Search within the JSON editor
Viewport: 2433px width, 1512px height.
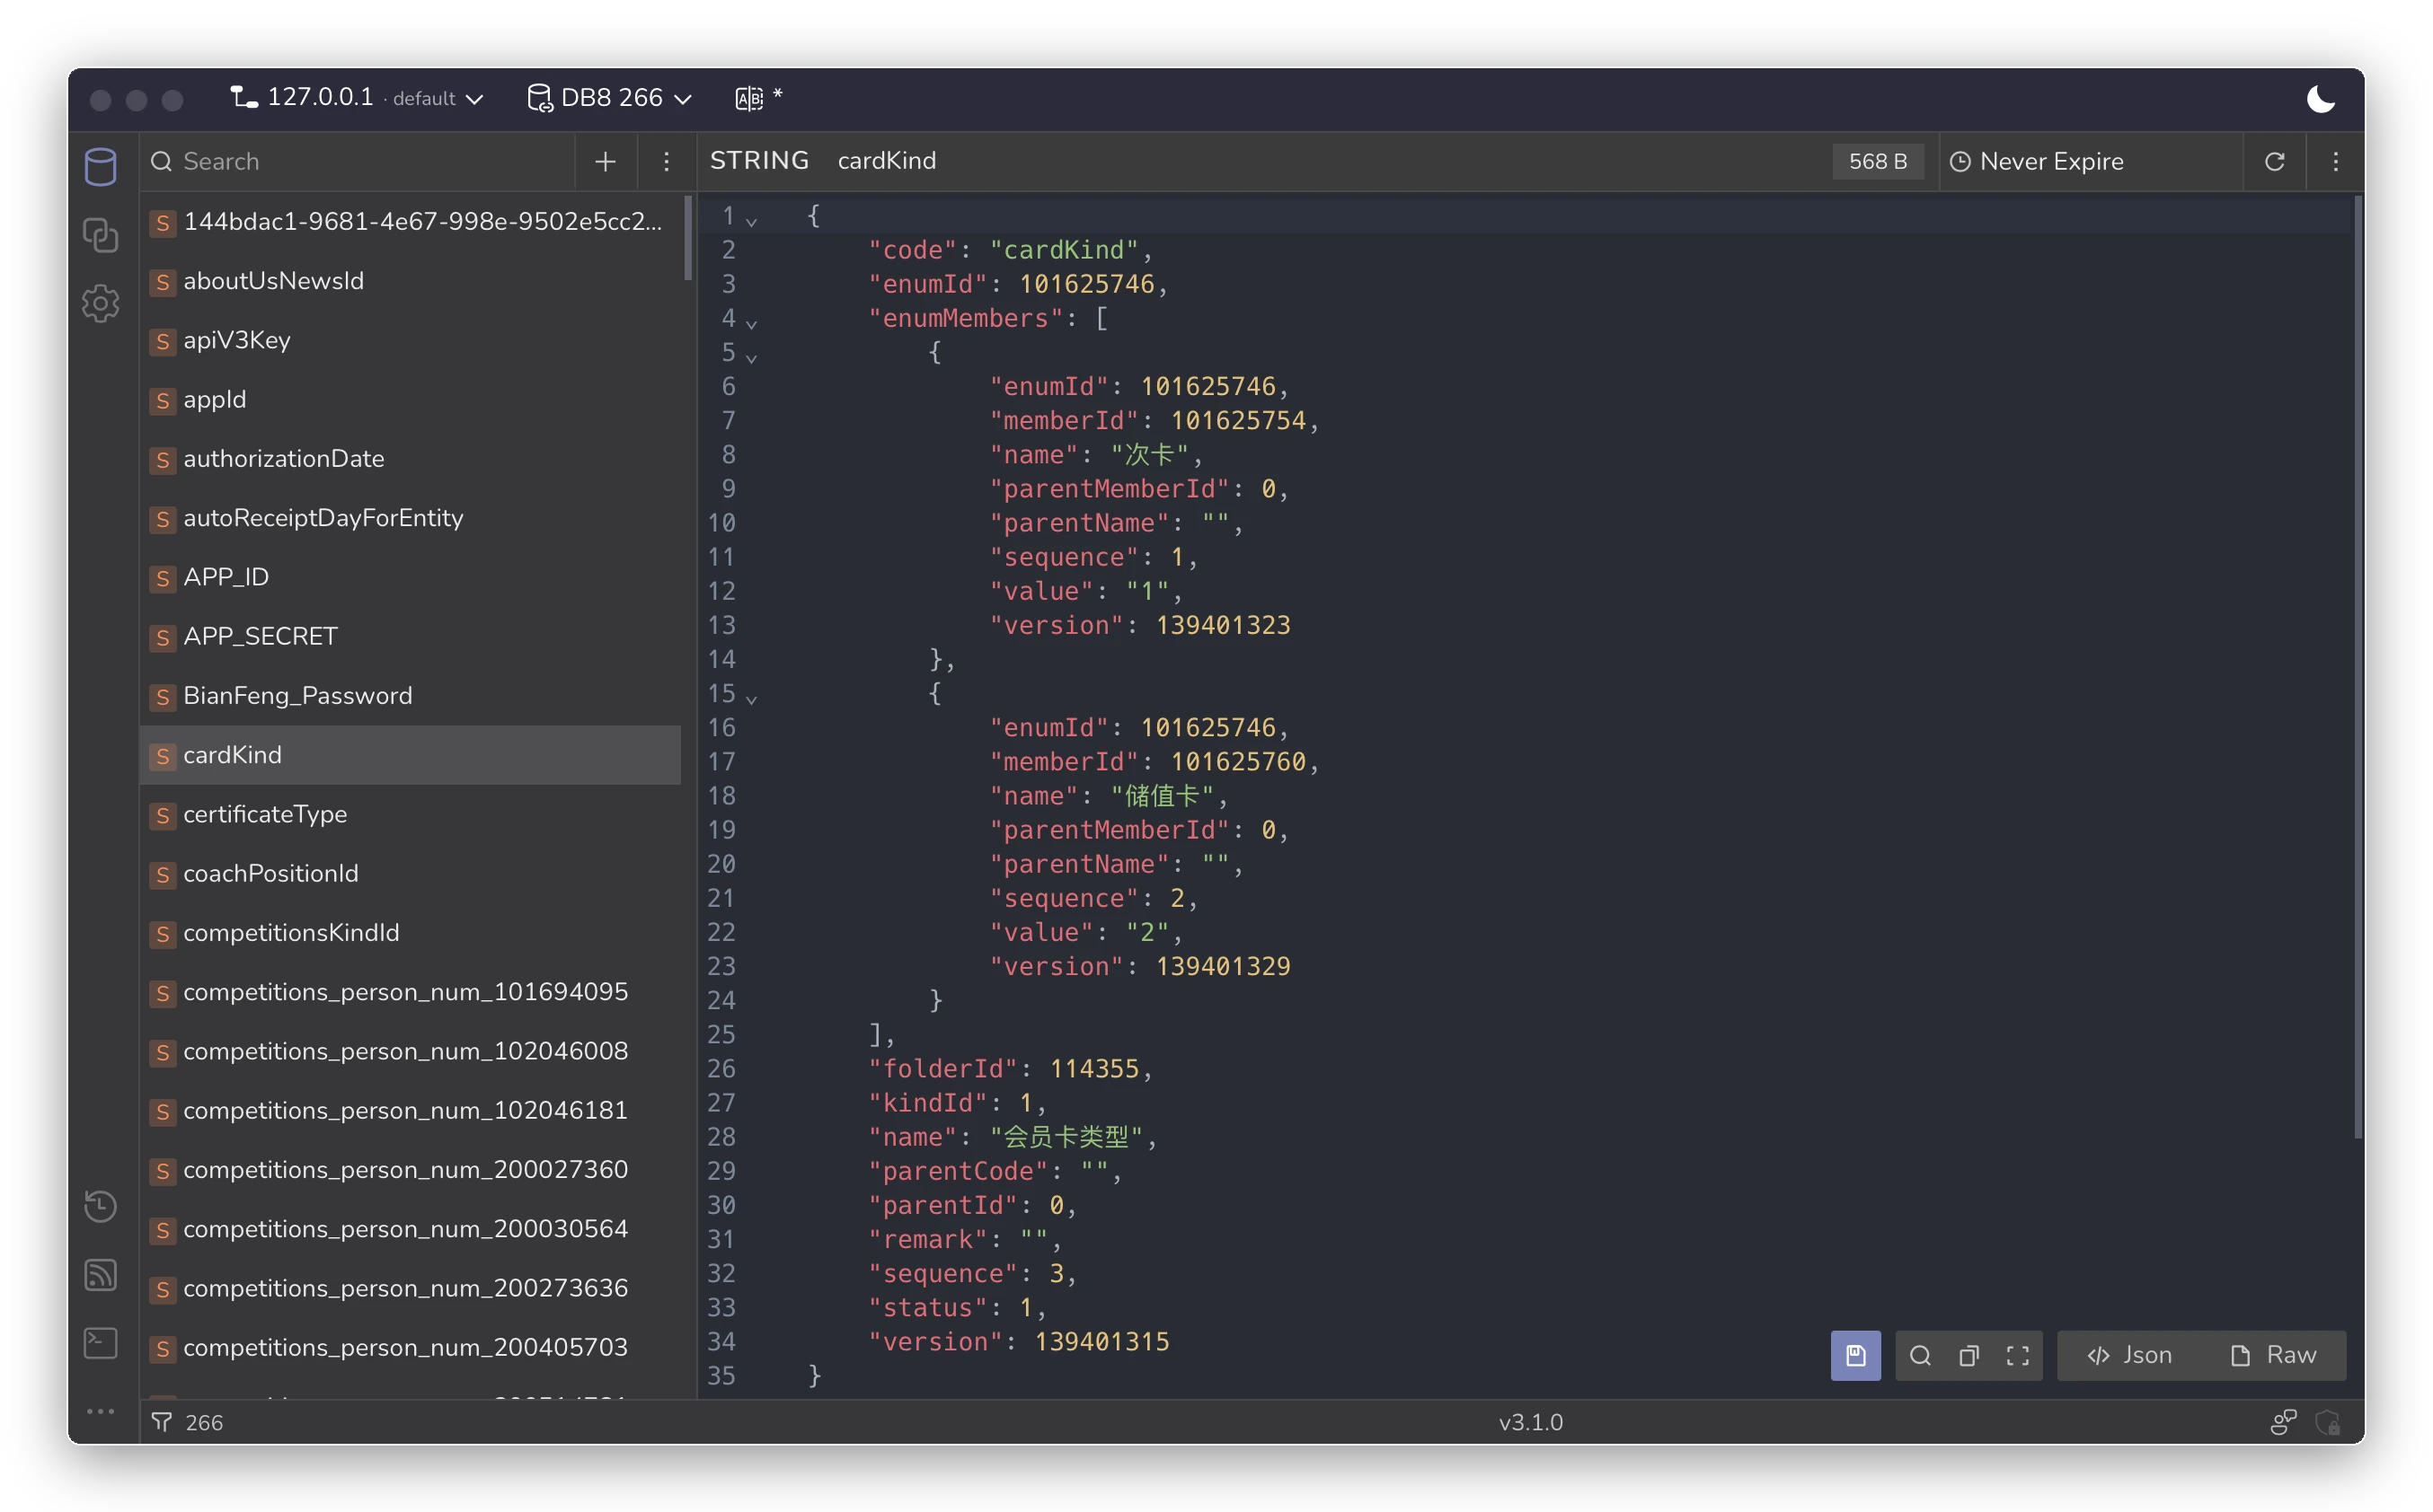click(x=1920, y=1355)
